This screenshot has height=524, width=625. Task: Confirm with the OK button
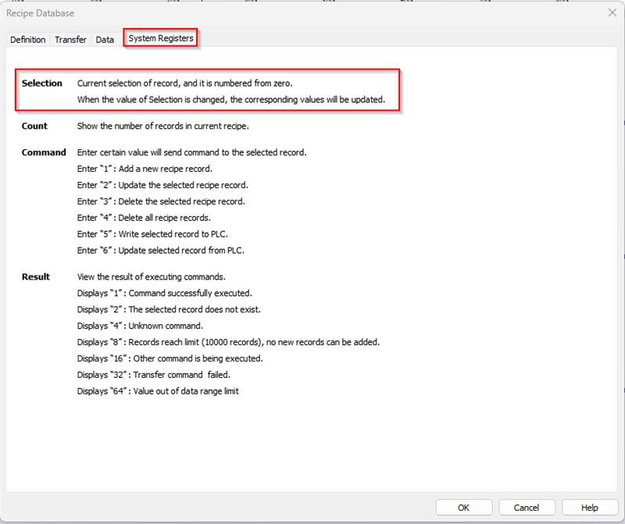pyautogui.click(x=463, y=508)
